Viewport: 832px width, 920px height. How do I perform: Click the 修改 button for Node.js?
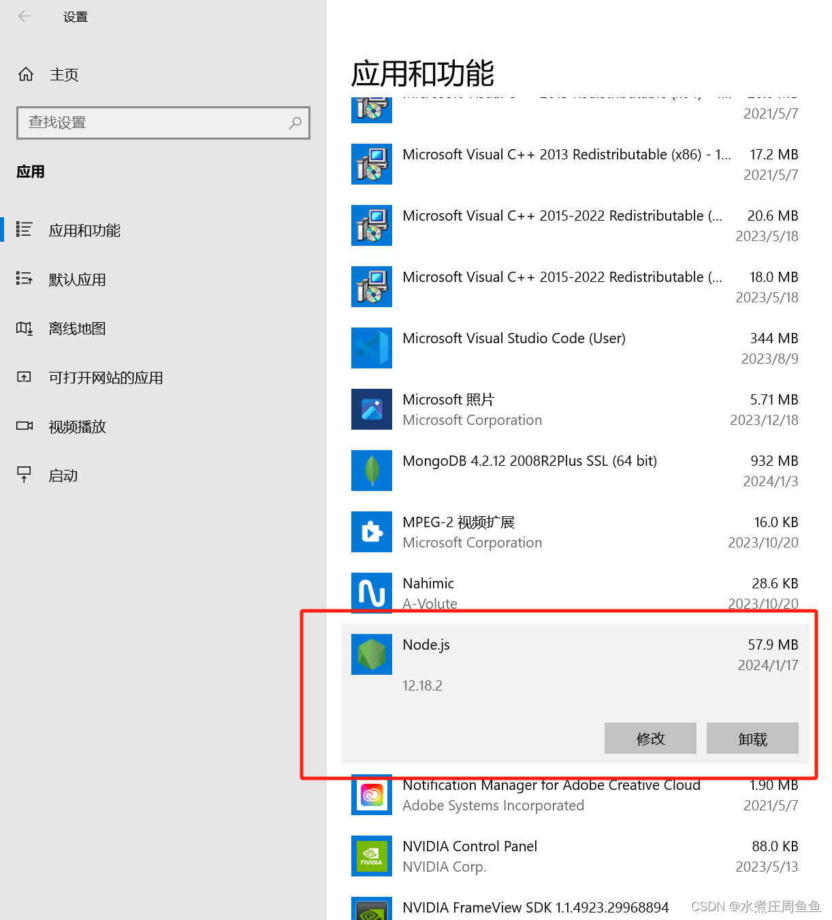click(x=650, y=738)
